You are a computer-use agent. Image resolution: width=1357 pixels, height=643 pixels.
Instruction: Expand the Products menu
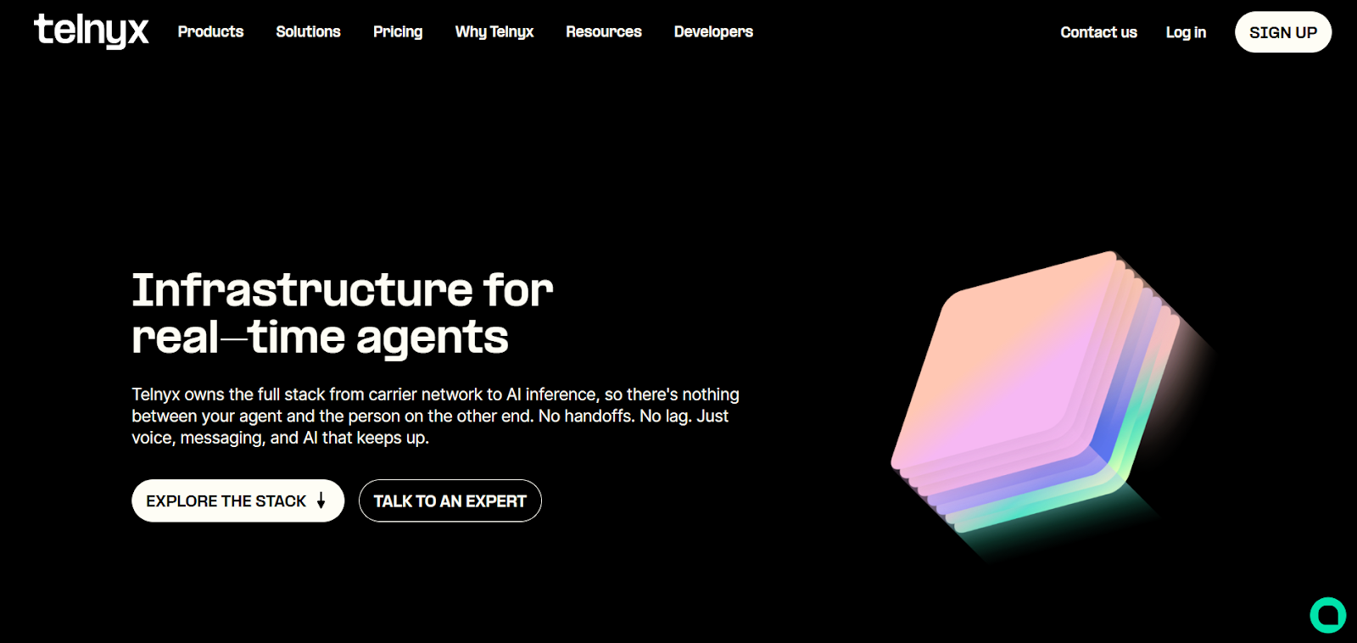pos(210,31)
